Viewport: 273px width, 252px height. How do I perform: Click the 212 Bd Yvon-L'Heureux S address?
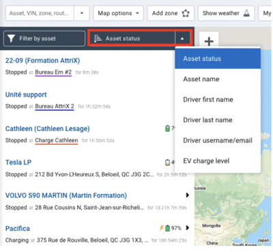pos(94,174)
